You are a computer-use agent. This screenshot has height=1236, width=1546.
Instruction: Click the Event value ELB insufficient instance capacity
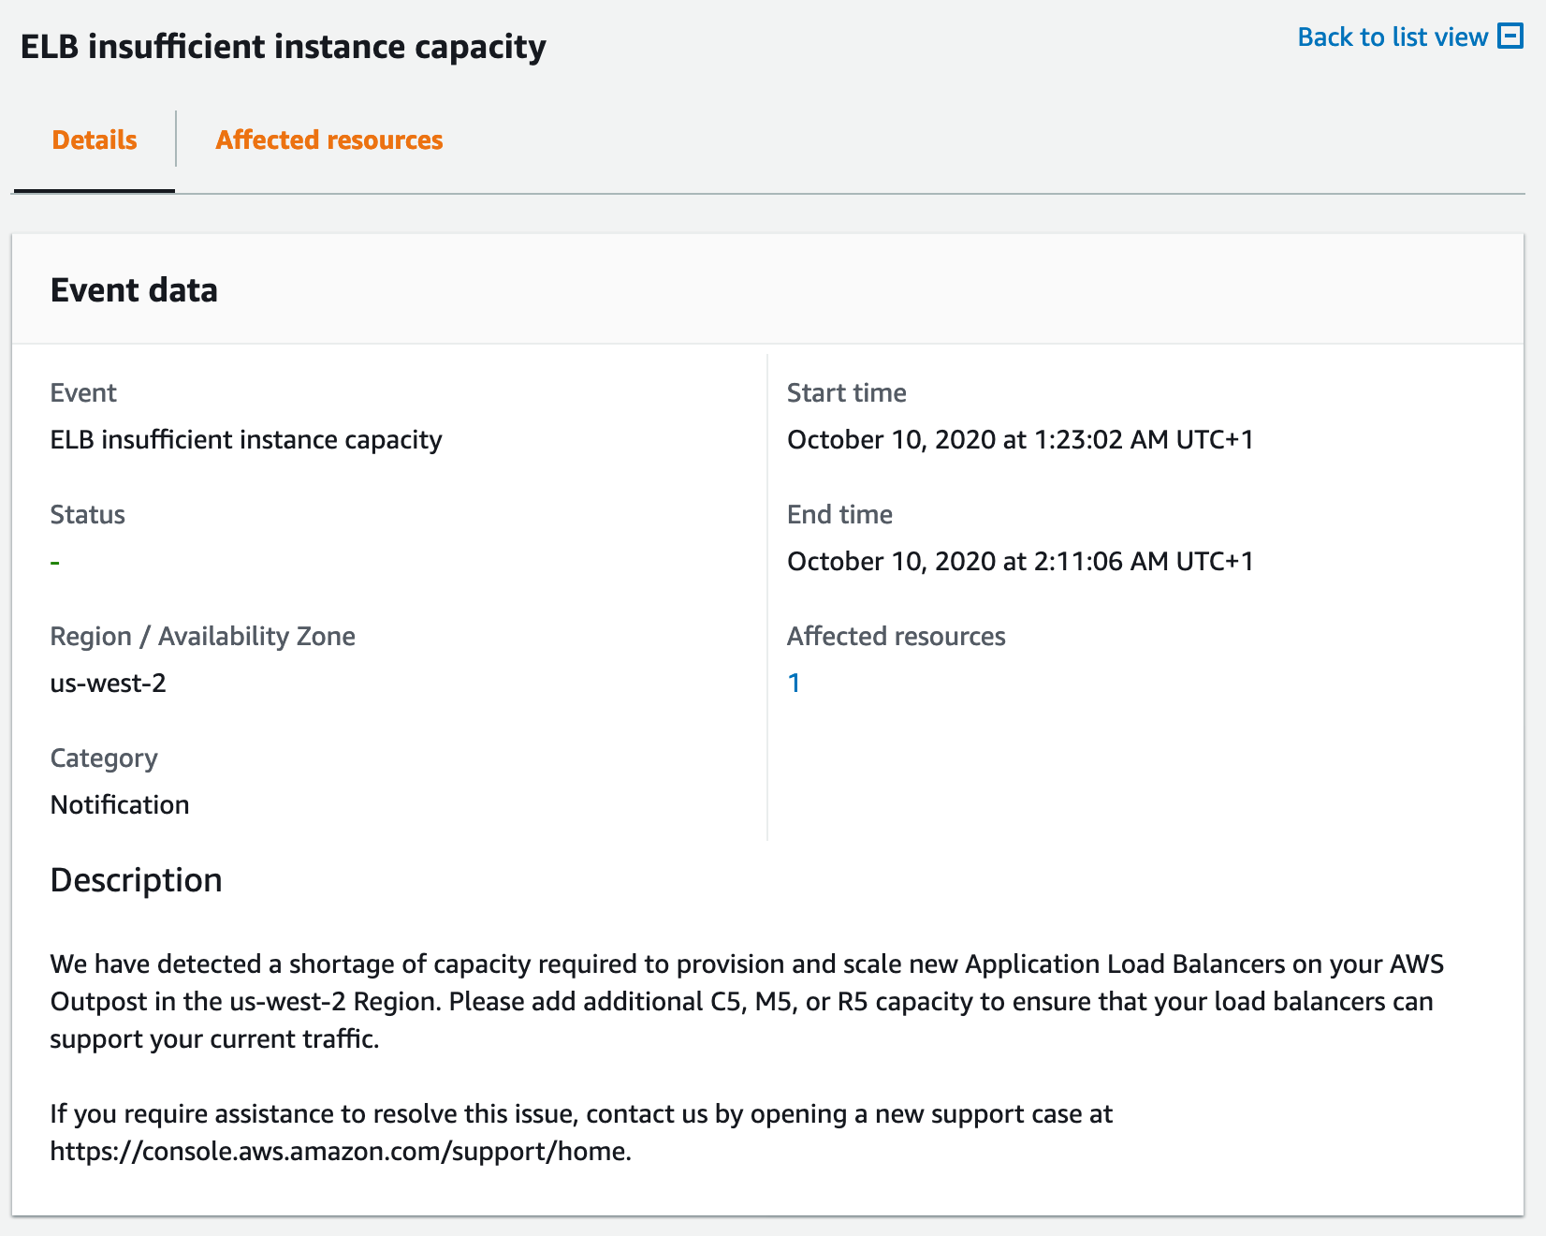[x=246, y=439]
